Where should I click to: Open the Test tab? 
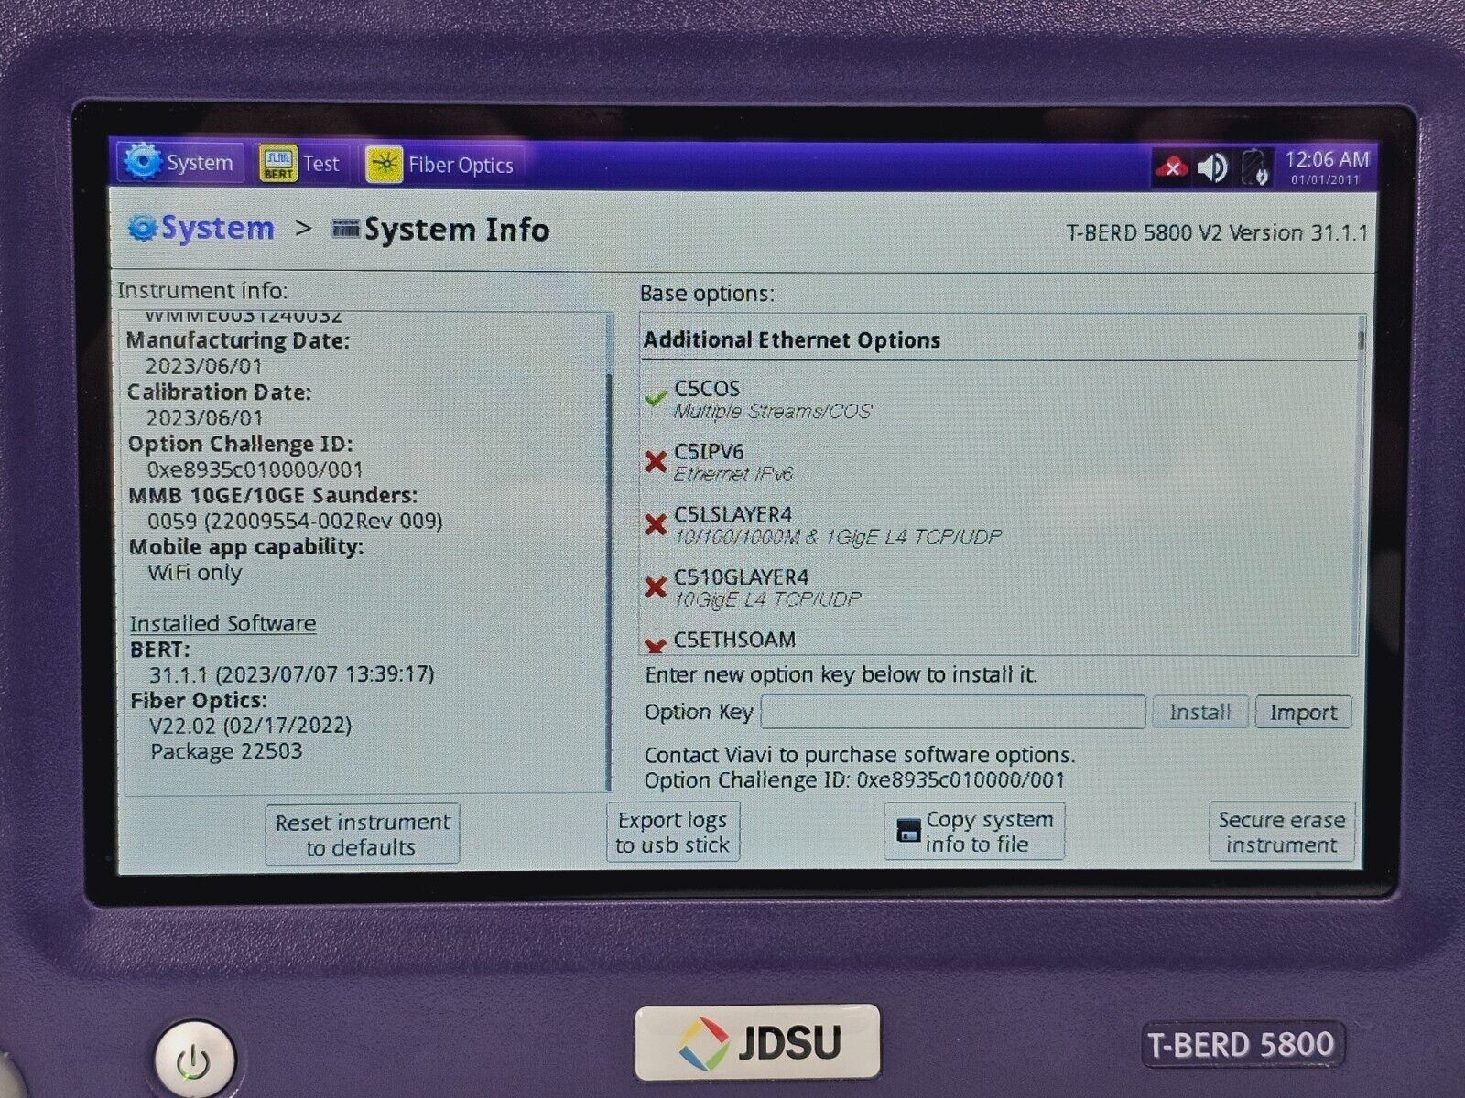[x=320, y=164]
